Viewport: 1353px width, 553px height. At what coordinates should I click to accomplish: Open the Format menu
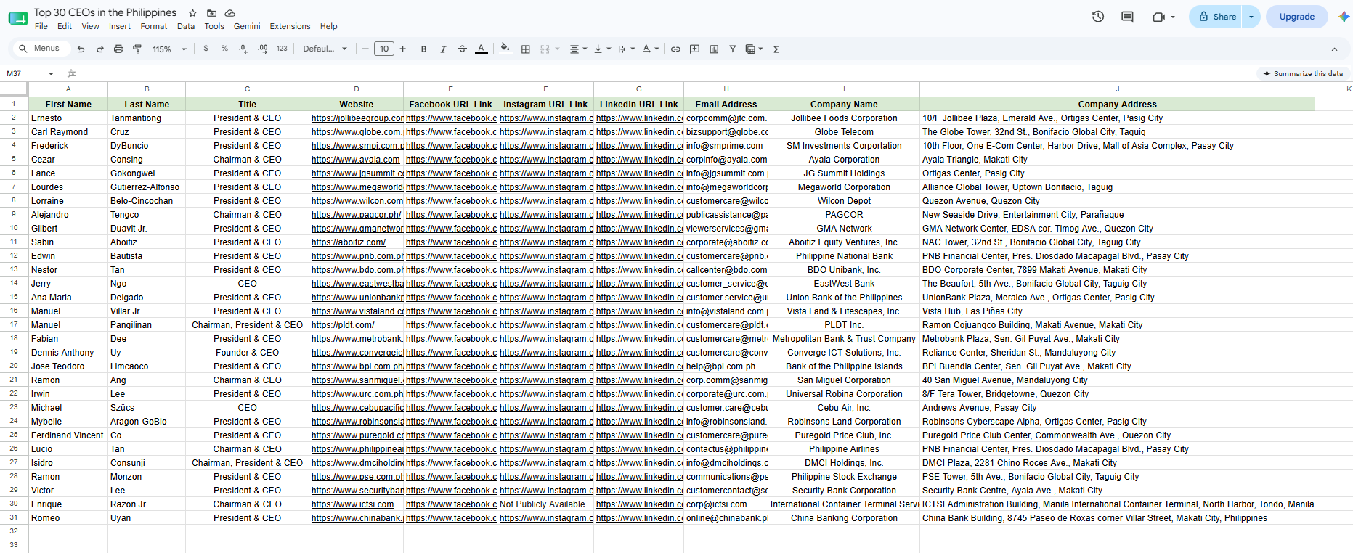154,26
